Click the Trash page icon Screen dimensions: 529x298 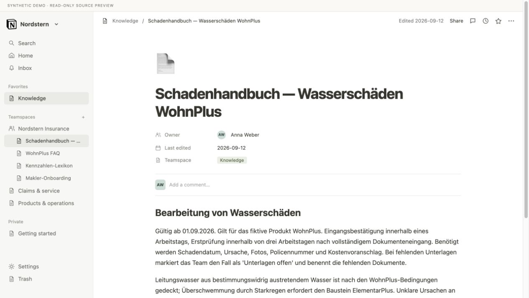(x=11, y=279)
